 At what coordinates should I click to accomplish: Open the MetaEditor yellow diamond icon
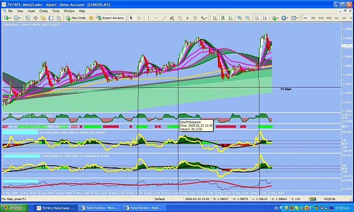(x=91, y=18)
